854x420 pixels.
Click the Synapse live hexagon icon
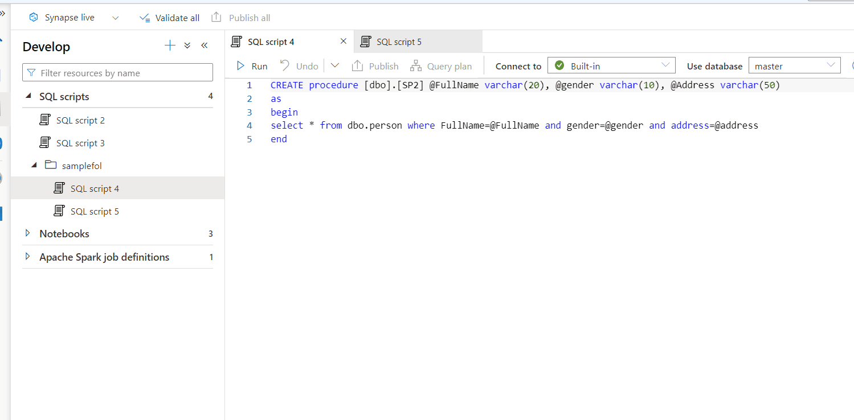[x=34, y=18]
